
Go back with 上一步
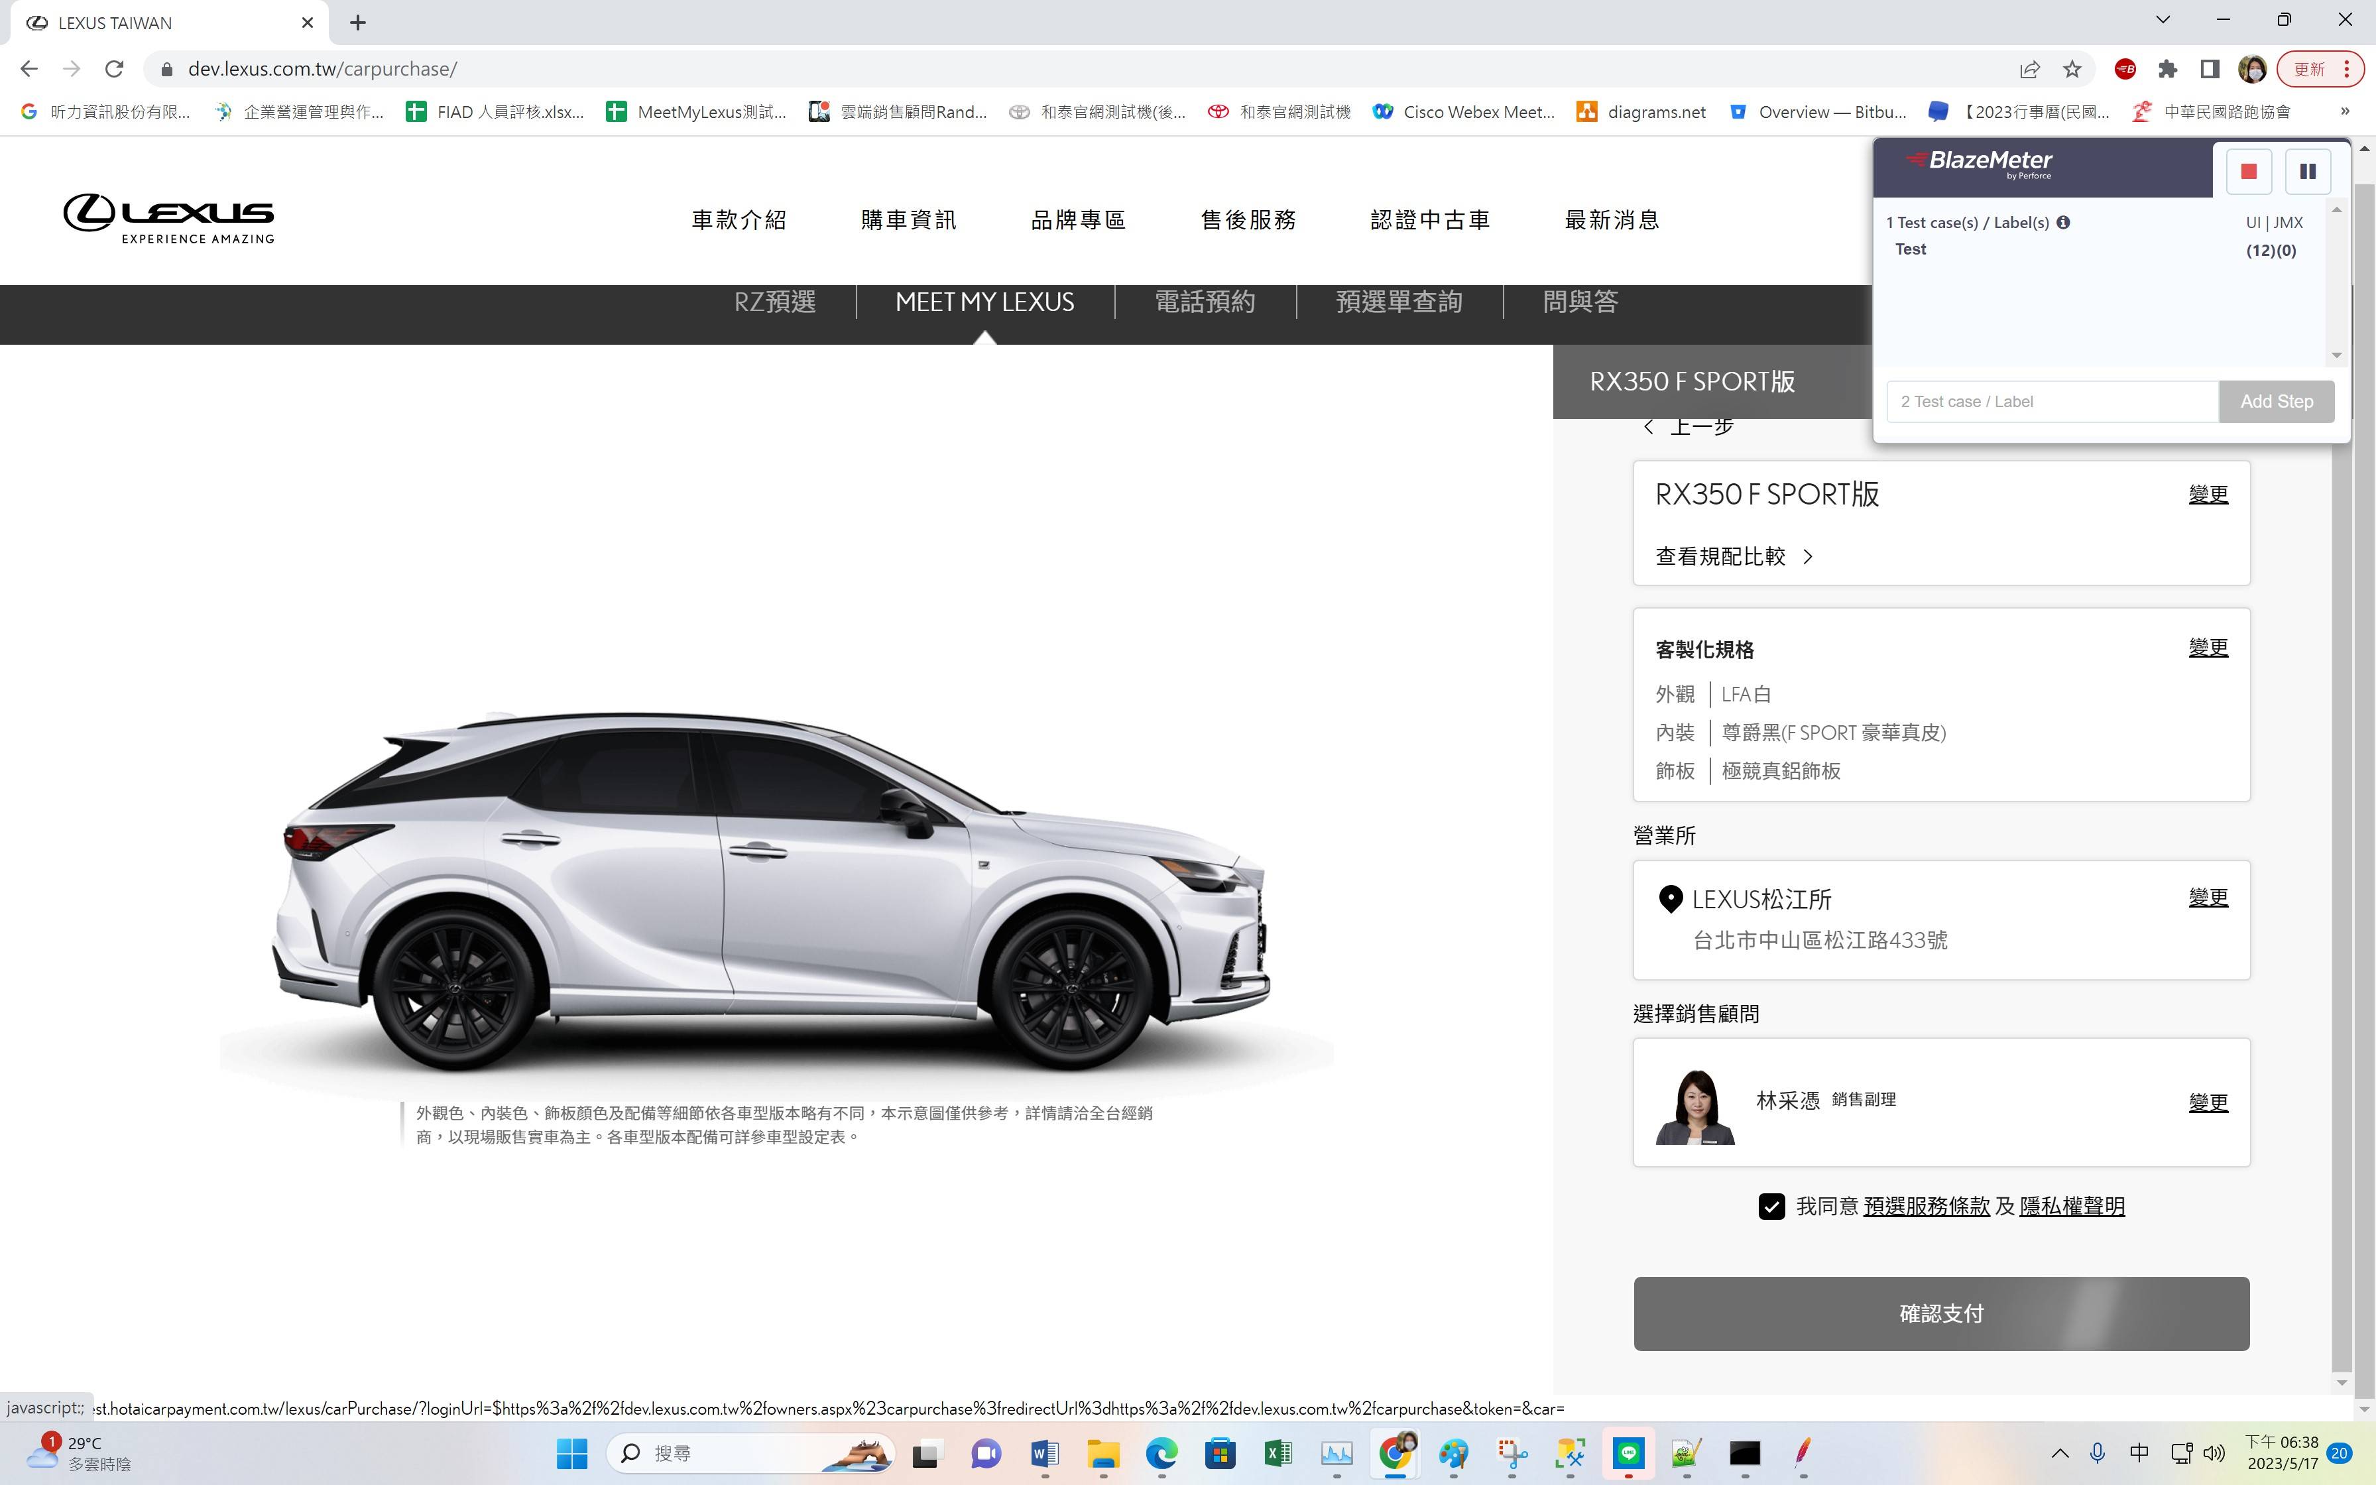(1689, 428)
